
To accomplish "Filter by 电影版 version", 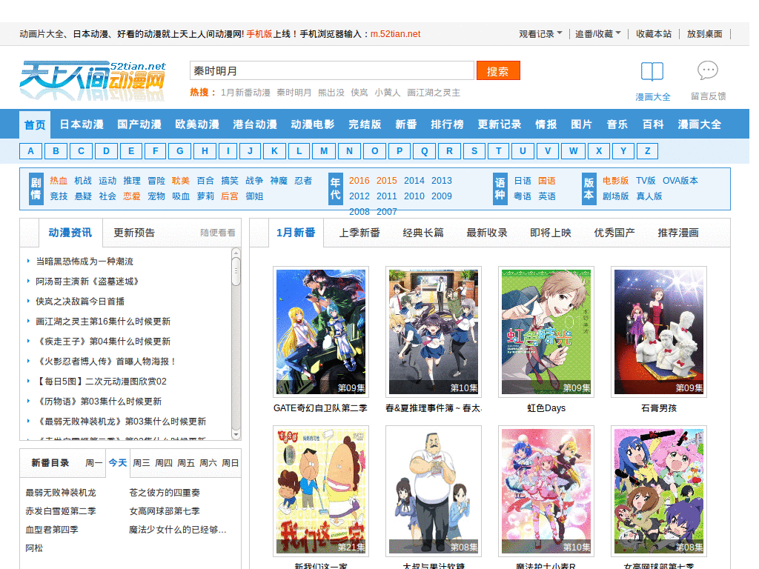I will pos(616,181).
